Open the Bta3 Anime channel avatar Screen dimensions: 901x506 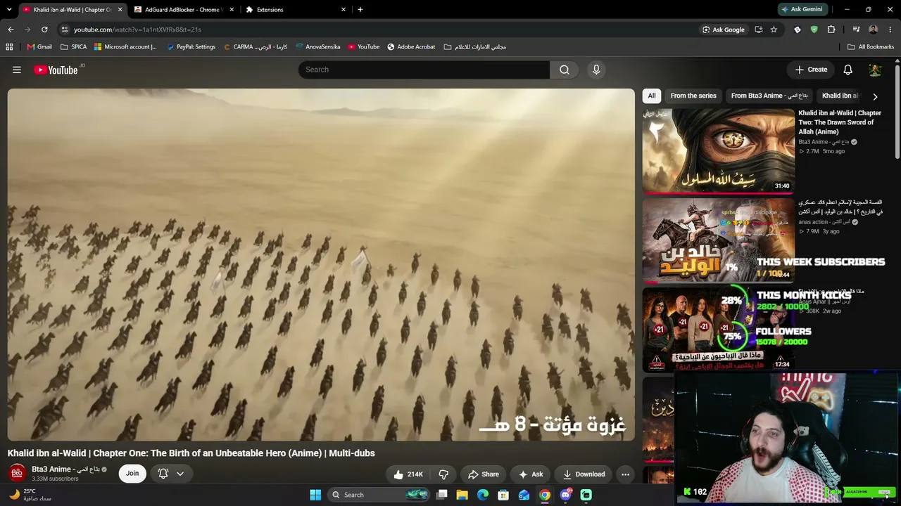pos(17,473)
